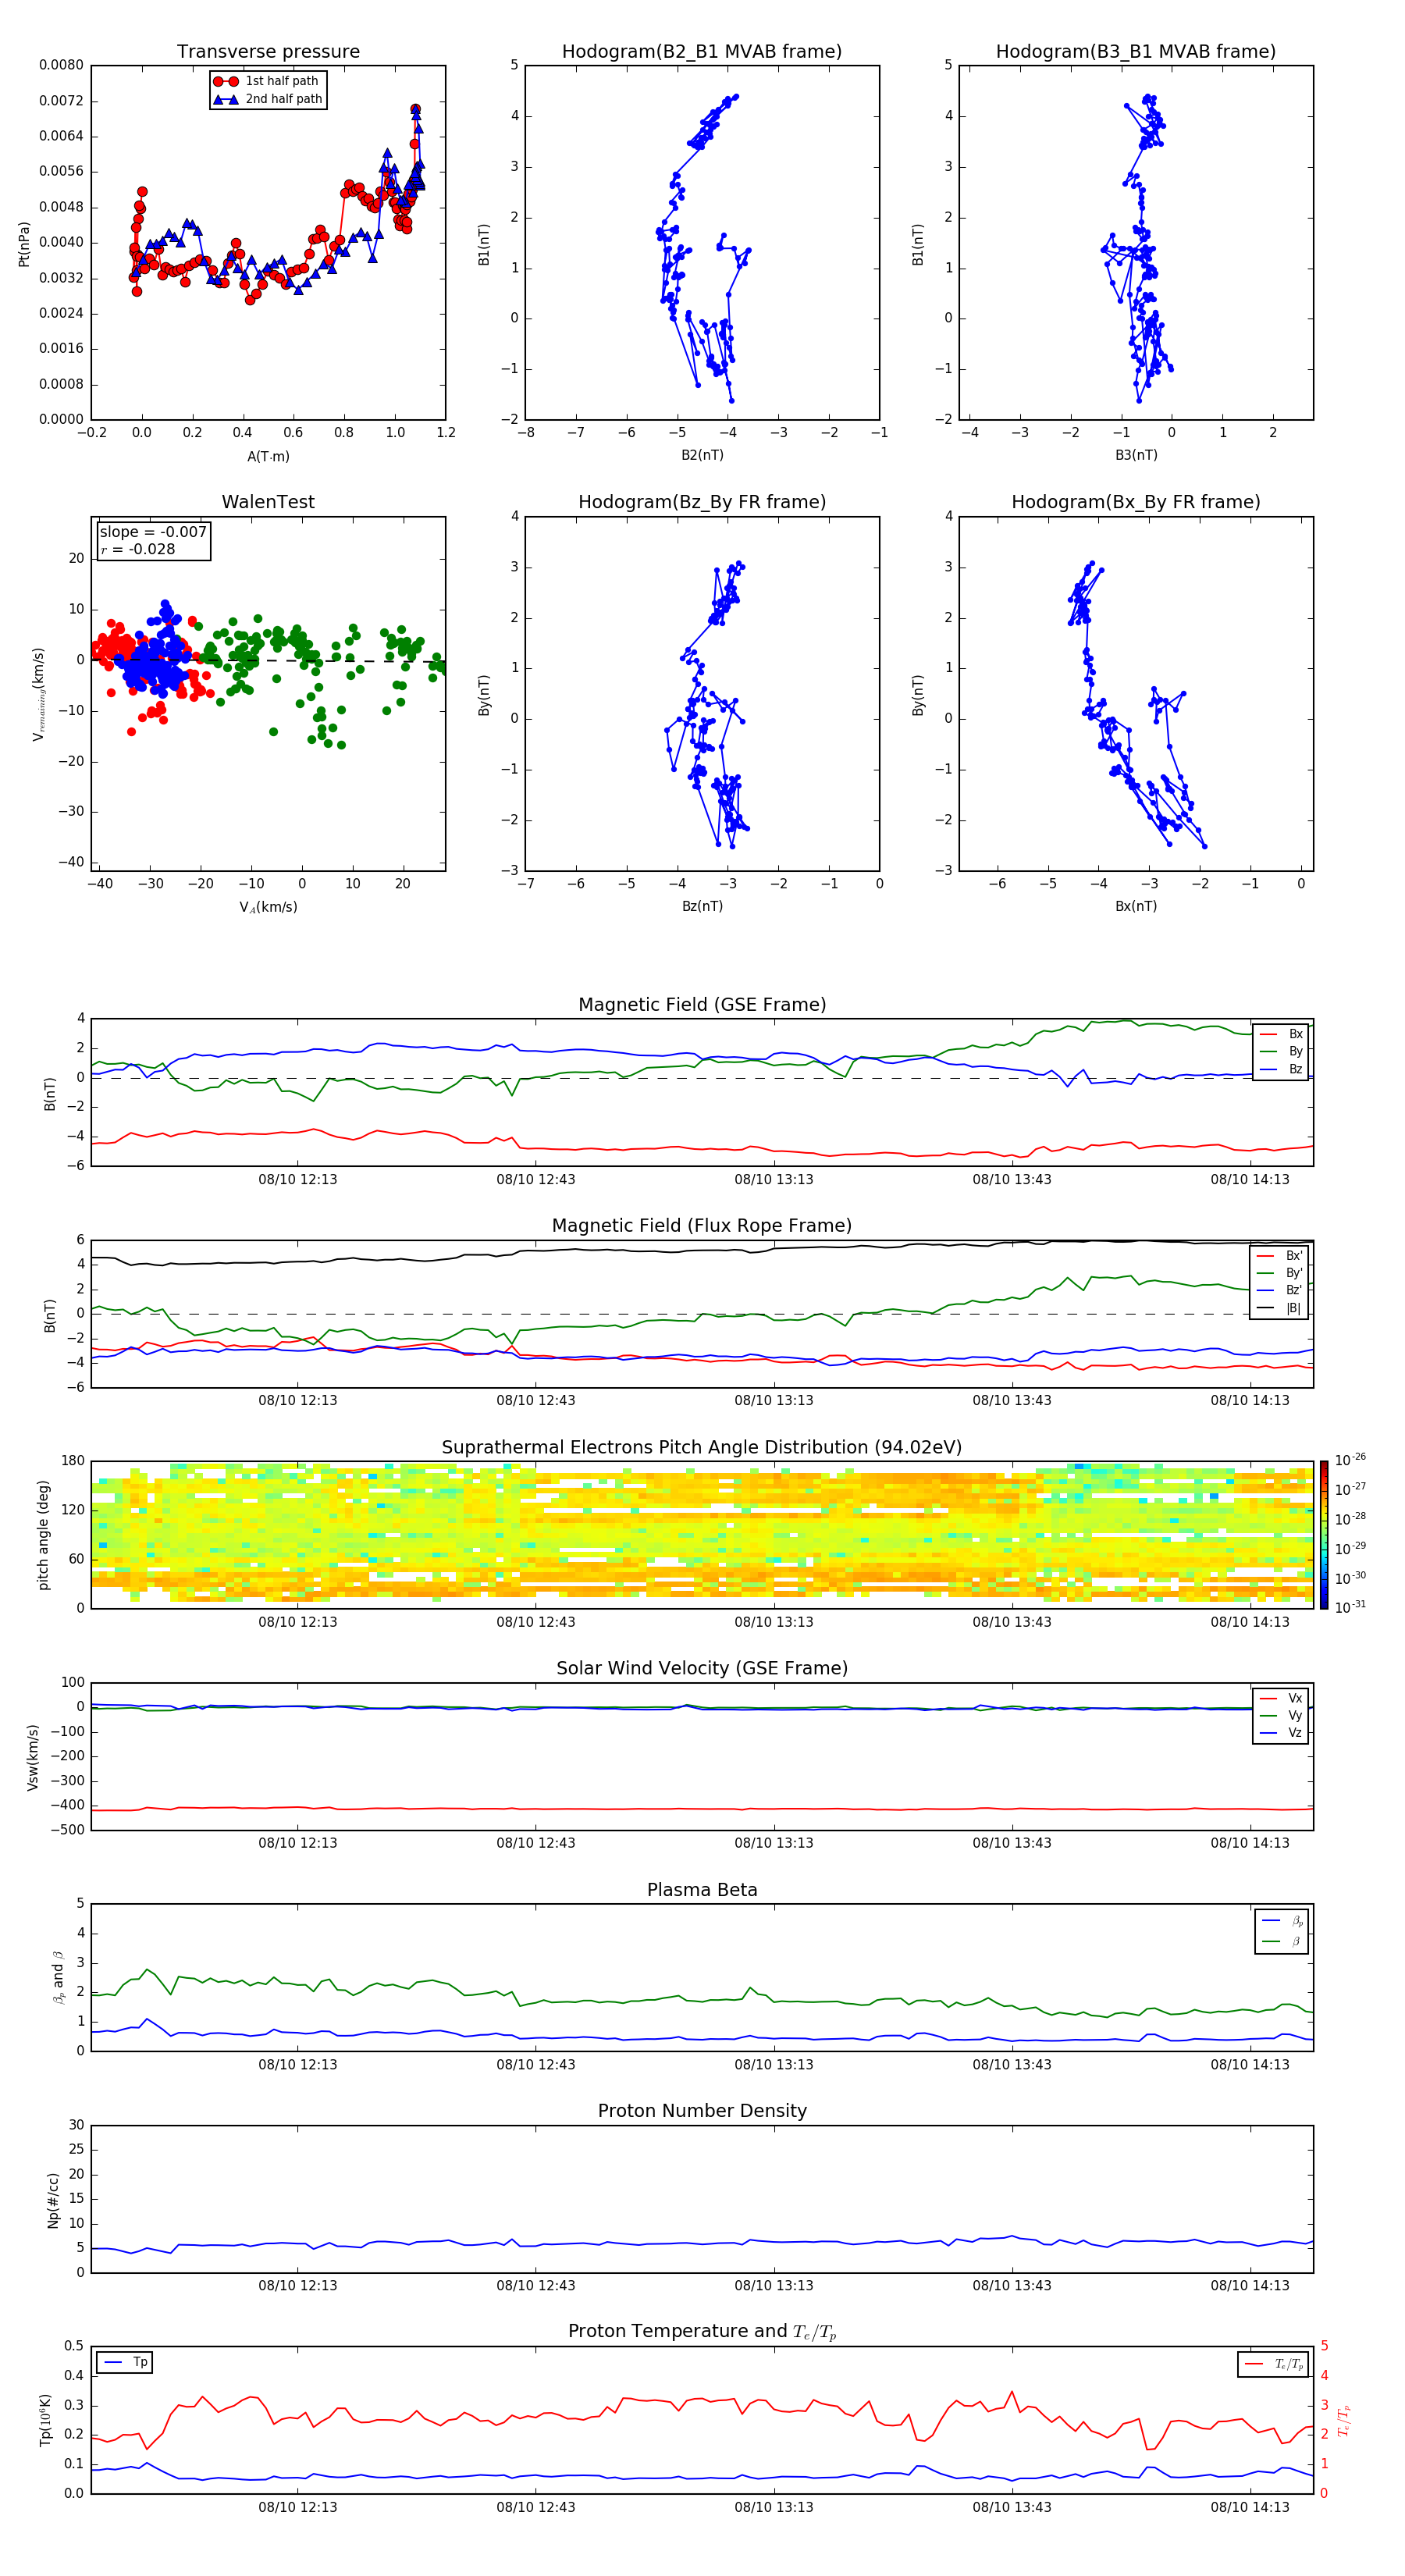Click the pitch angle colorbar scale

(1324, 1535)
